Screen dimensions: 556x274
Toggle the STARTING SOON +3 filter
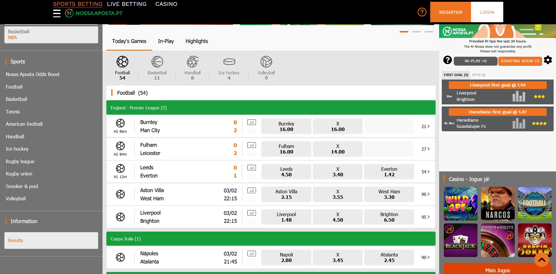pos(520,61)
